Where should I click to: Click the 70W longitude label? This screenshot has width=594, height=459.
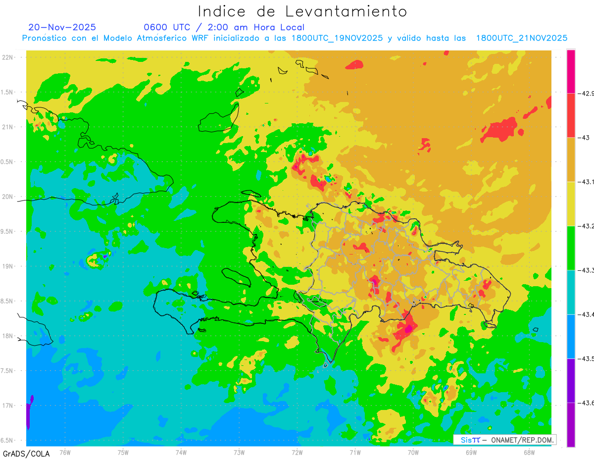tap(413, 453)
